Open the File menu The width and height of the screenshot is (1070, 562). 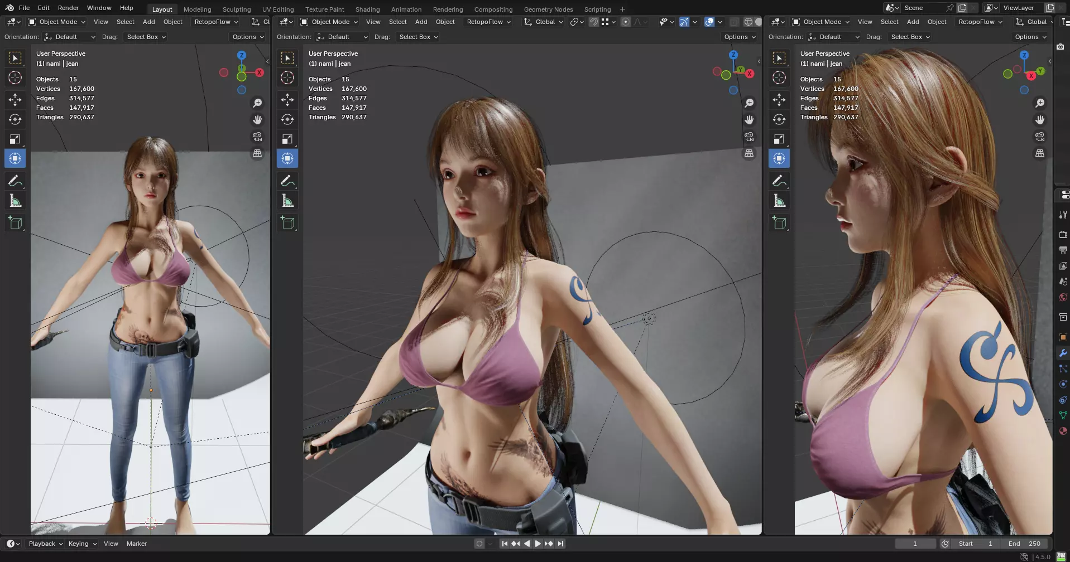point(24,8)
